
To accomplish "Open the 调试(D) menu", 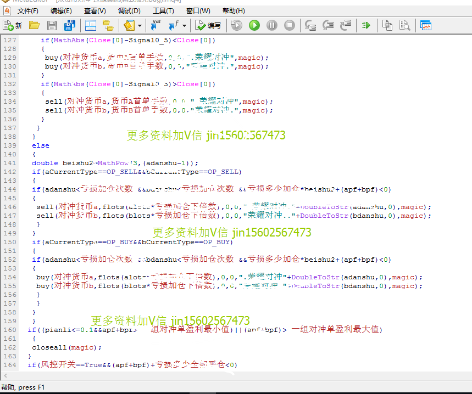I will point(129,11).
